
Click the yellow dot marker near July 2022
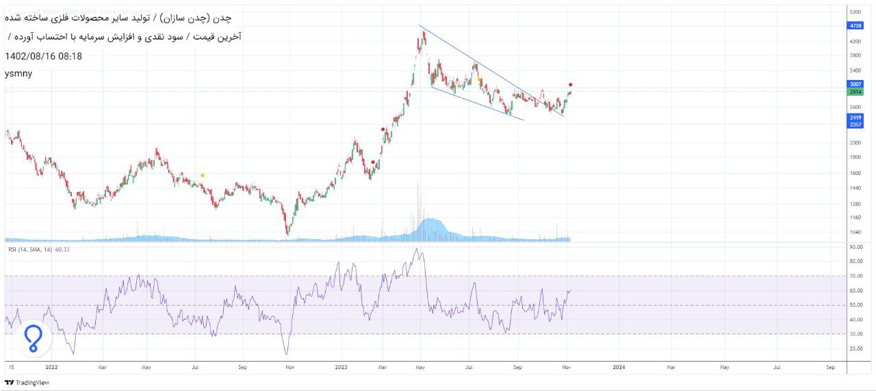(203, 176)
